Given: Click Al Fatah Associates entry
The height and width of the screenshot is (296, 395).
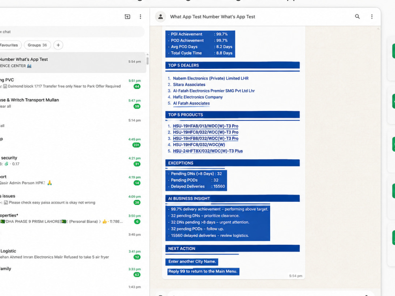Looking at the screenshot, I should (191, 103).
